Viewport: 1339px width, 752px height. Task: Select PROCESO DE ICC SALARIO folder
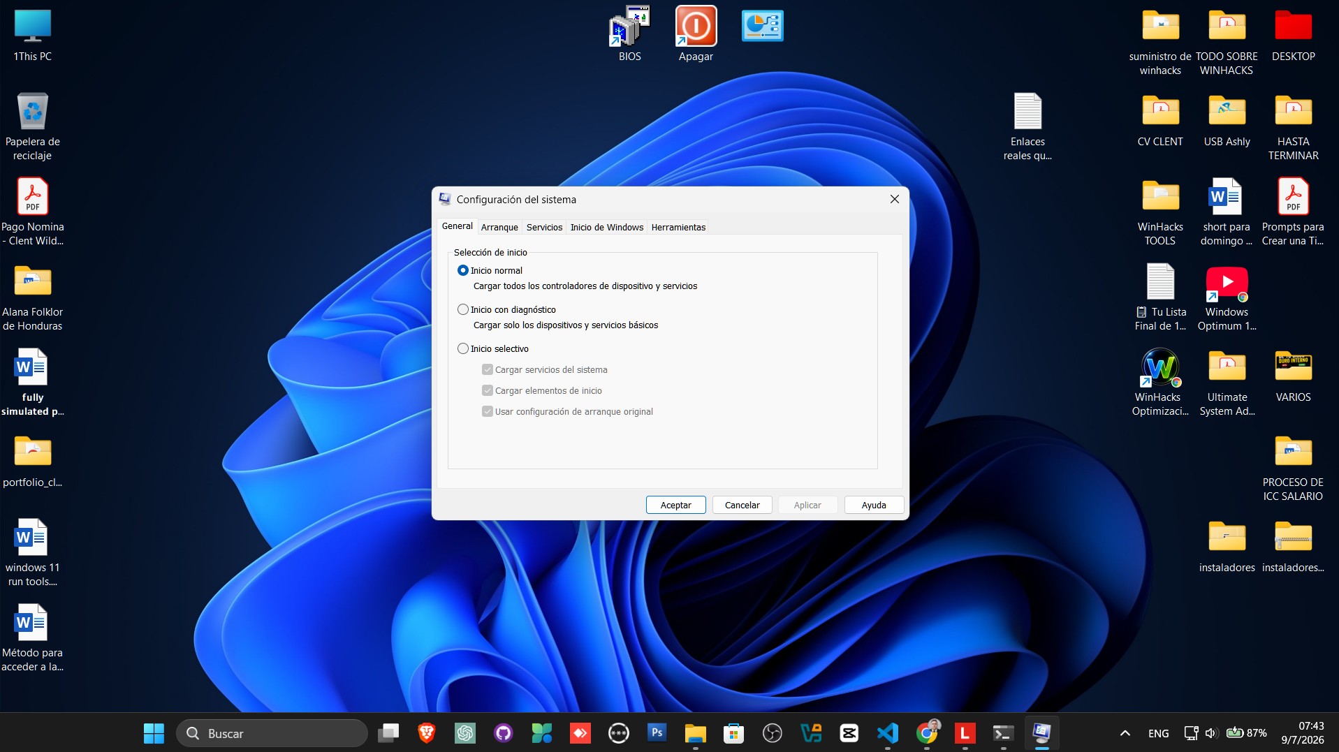point(1293,466)
